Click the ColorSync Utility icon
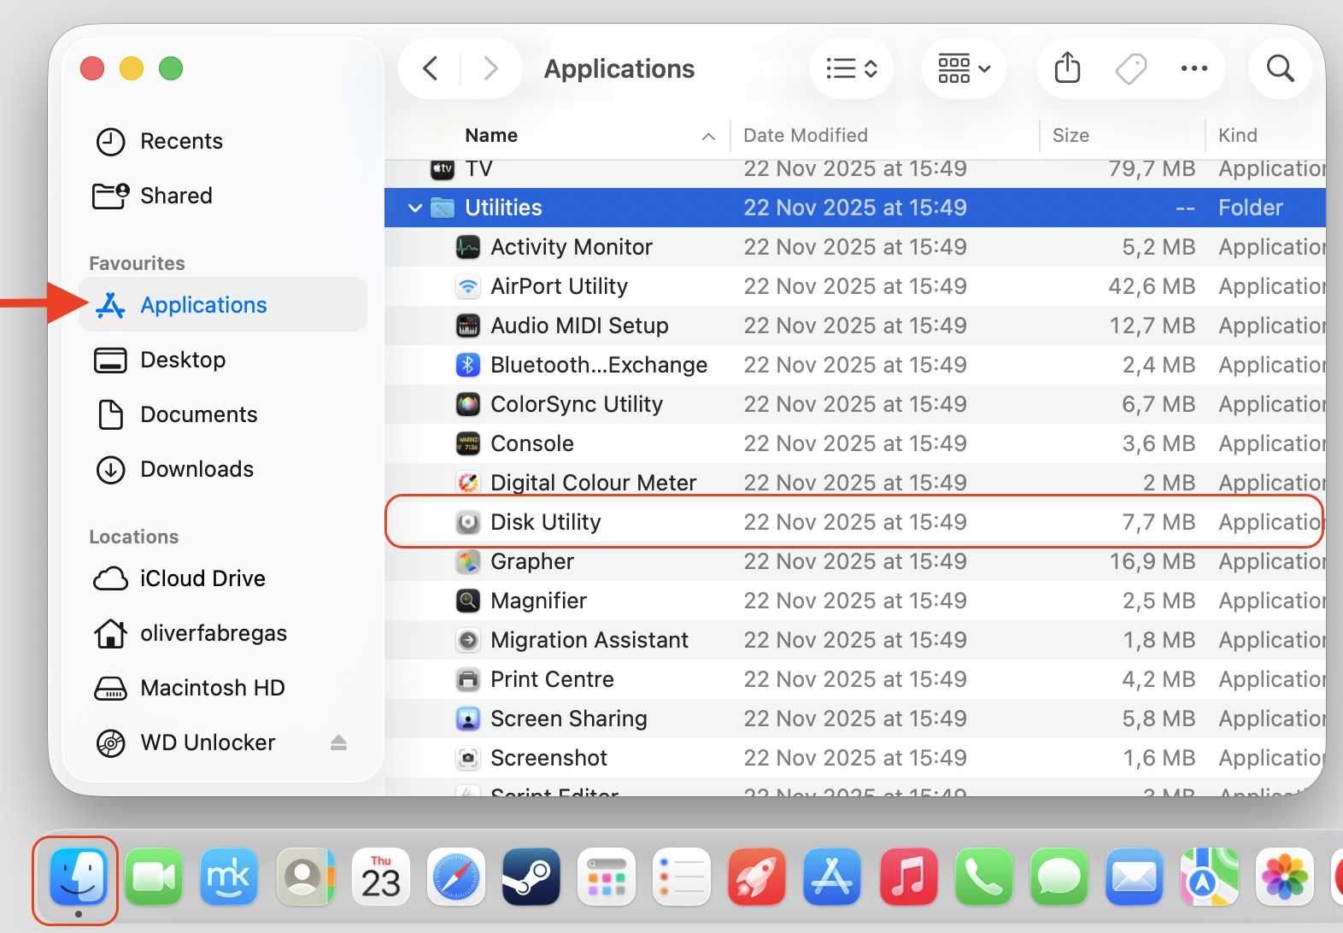 point(468,404)
